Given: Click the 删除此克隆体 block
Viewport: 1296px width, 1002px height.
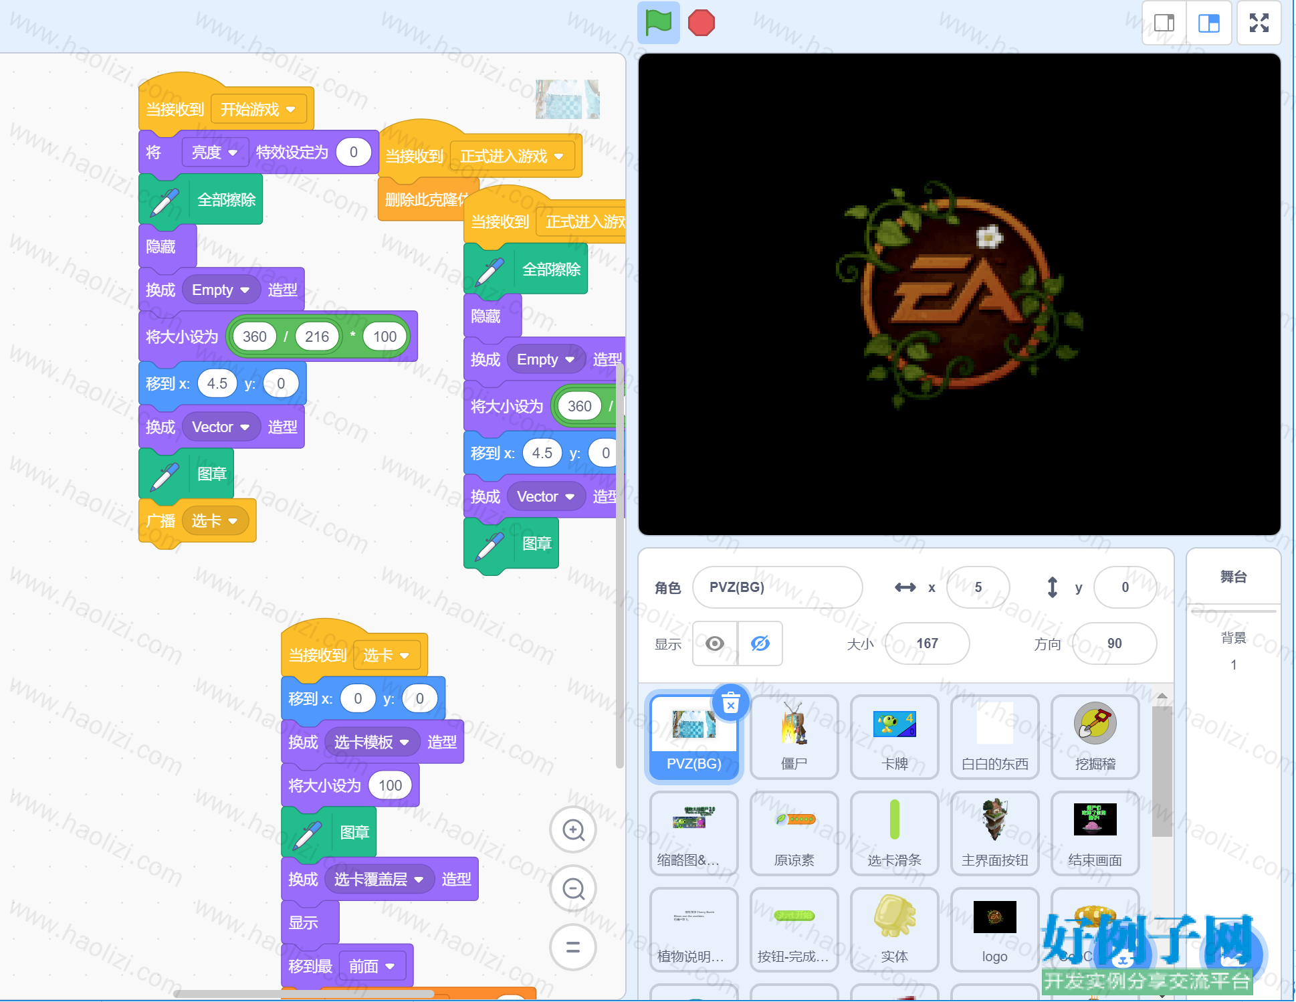Looking at the screenshot, I should tap(423, 199).
